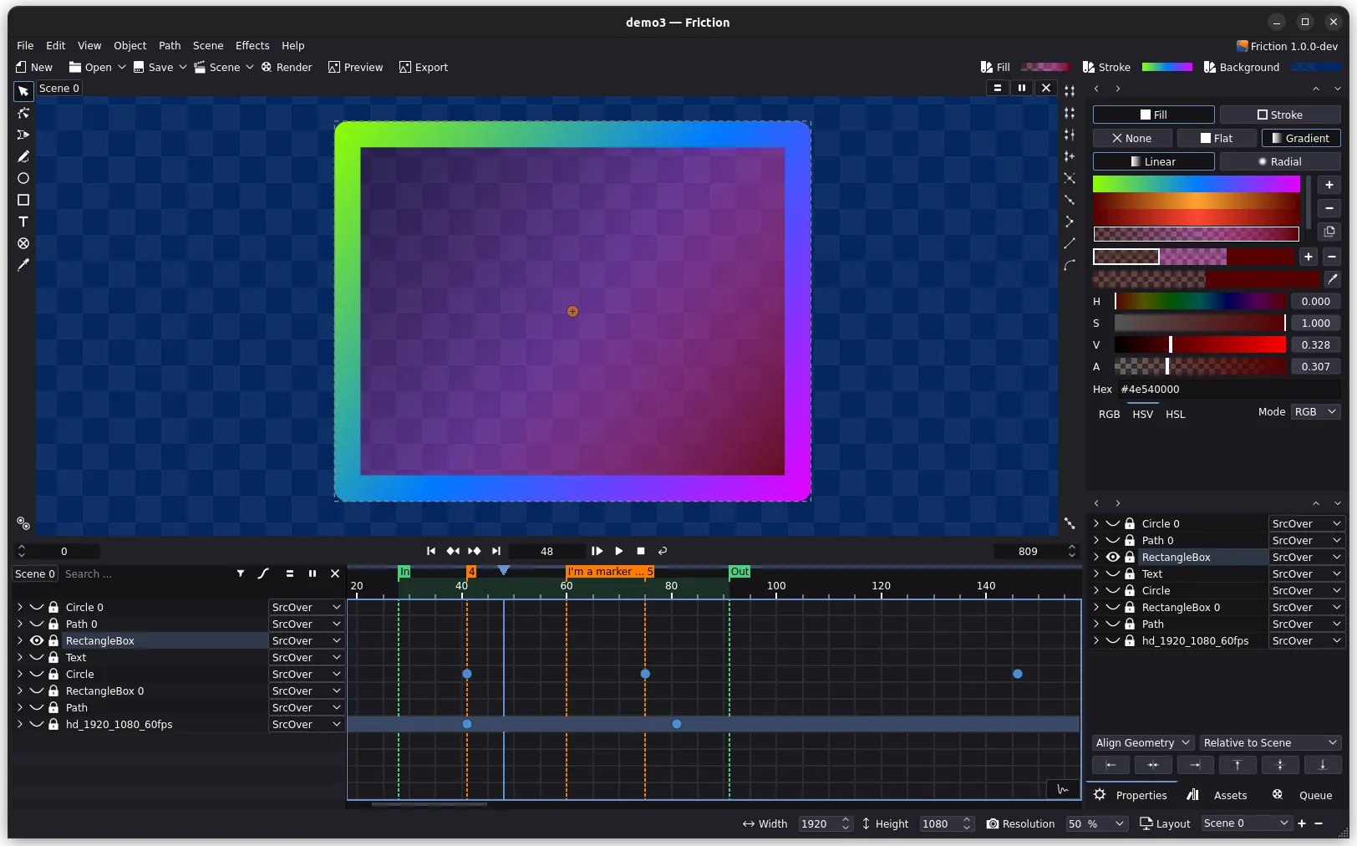Select the Null Object tool
1357x846 pixels.
tap(23, 243)
